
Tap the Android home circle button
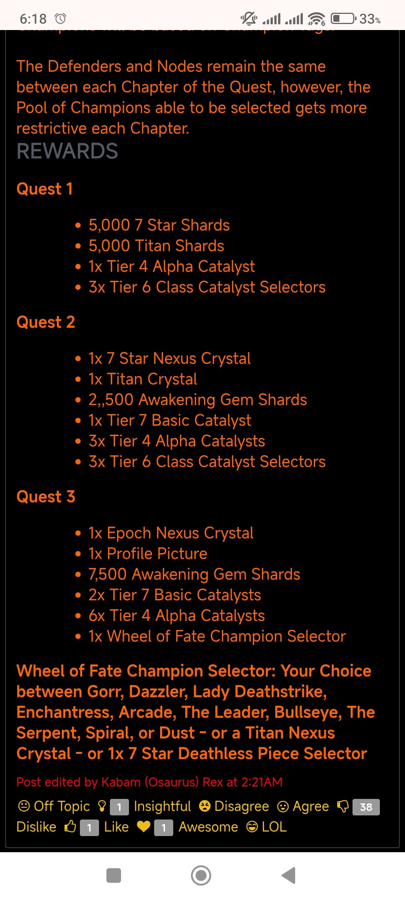click(x=201, y=875)
